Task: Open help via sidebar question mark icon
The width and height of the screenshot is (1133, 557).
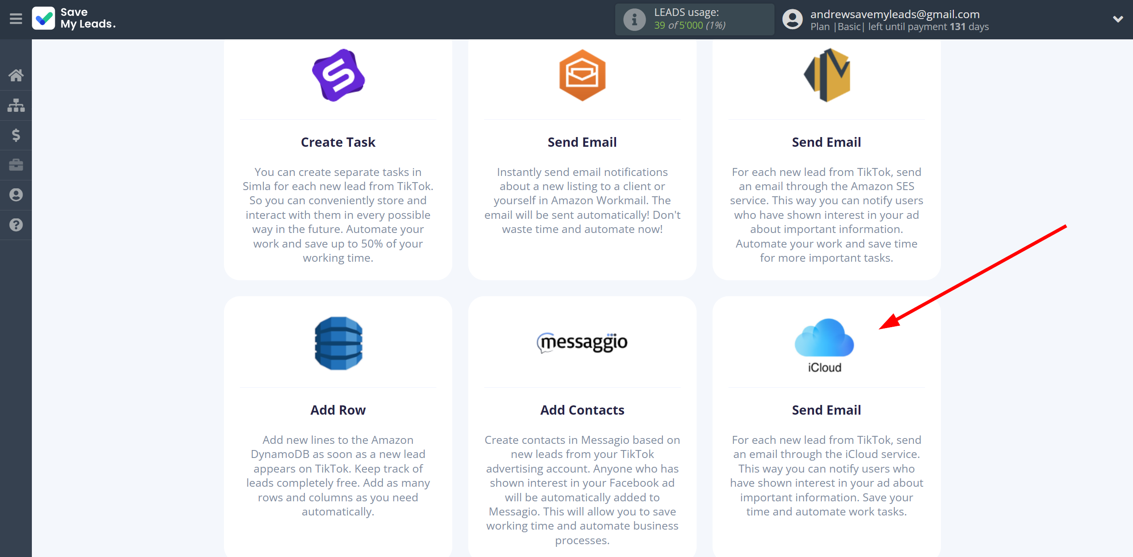Action: pyautogui.click(x=16, y=225)
